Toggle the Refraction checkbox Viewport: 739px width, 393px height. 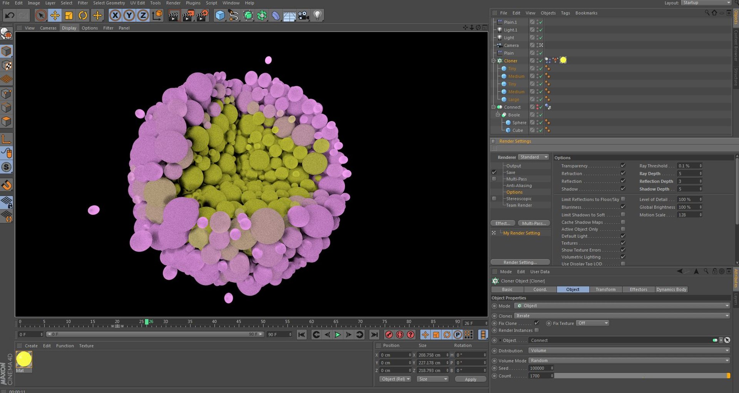pyautogui.click(x=623, y=173)
